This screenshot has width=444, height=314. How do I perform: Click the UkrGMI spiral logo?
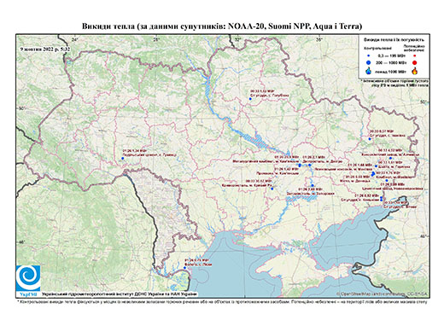pos(28,278)
